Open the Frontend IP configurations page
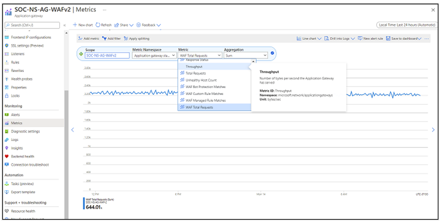 pyautogui.click(x=31, y=37)
